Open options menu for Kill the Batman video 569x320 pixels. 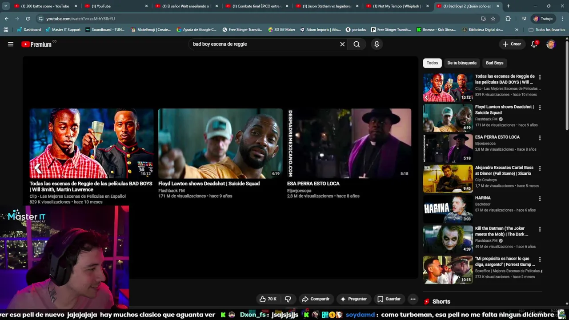[x=540, y=229]
